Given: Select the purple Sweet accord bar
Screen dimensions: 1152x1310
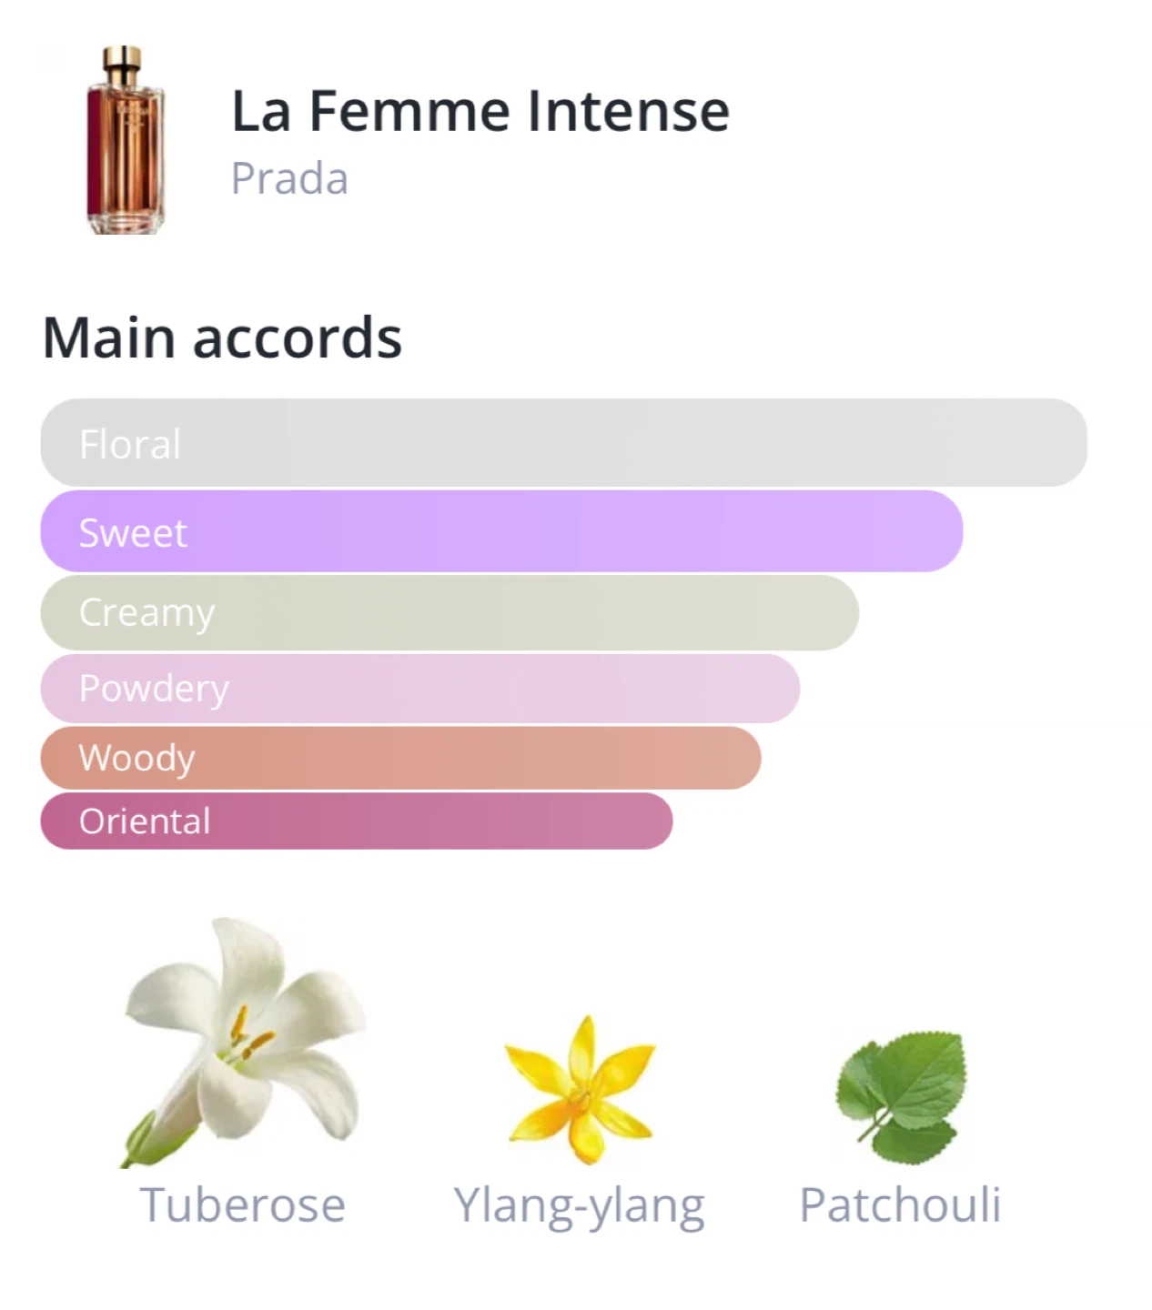Looking at the screenshot, I should coord(501,532).
